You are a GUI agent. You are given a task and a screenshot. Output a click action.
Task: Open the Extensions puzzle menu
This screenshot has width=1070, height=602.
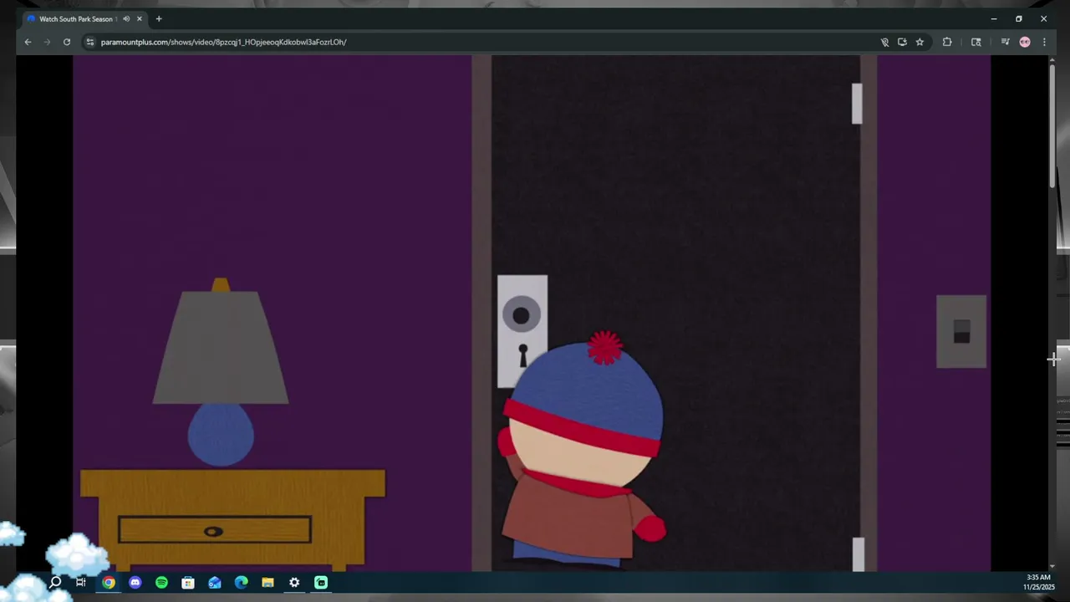pos(947,42)
